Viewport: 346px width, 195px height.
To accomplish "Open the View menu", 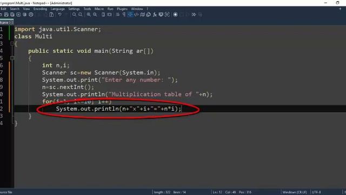I will coord(26,9).
